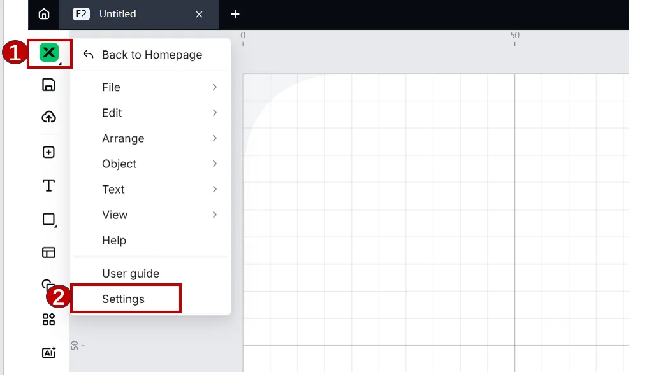Click the add image plus icon
Image resolution: width=647 pixels, height=375 pixels.
48,152
